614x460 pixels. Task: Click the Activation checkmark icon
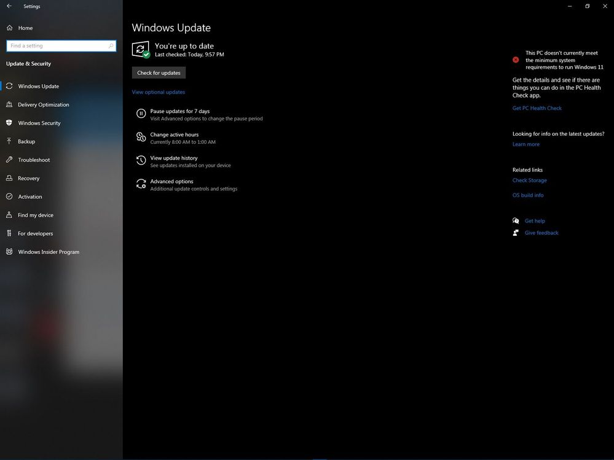[x=9, y=197]
